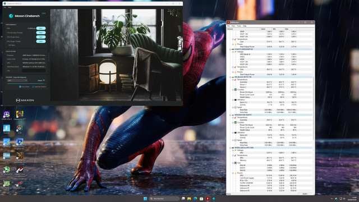Viewport: 359px width, 202px height.
Task: Collapse the GPU Fans group
Action: click(x=233, y=163)
